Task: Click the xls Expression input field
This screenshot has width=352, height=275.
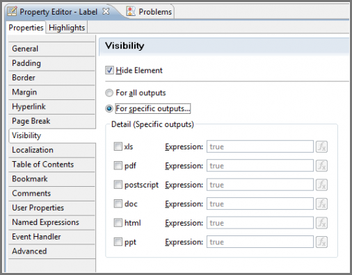Action: click(x=260, y=147)
